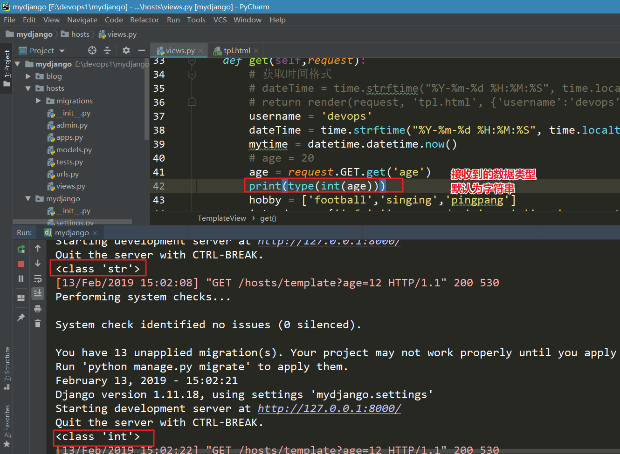Viewport: 620px width, 454px height.
Task: Click hosts in the navigation breadcrumb
Action: 75,34
